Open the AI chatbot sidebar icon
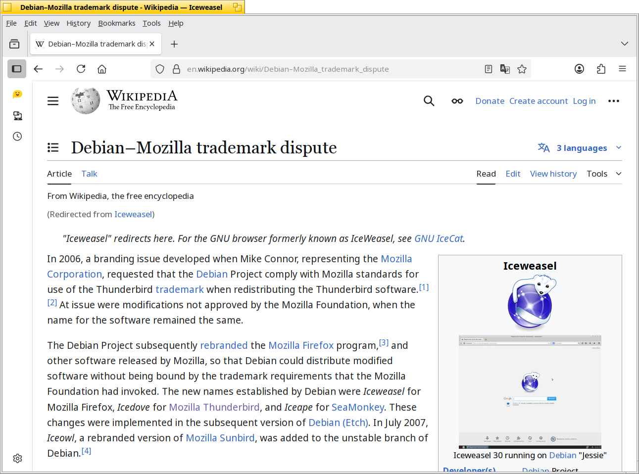This screenshot has width=639, height=474. coord(17,94)
